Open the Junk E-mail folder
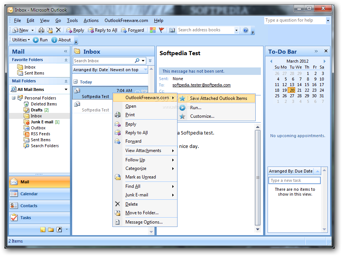 (42, 122)
